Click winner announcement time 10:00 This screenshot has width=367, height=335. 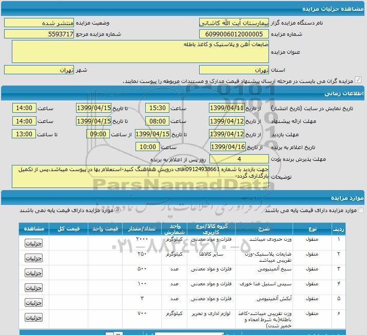tap(148, 146)
